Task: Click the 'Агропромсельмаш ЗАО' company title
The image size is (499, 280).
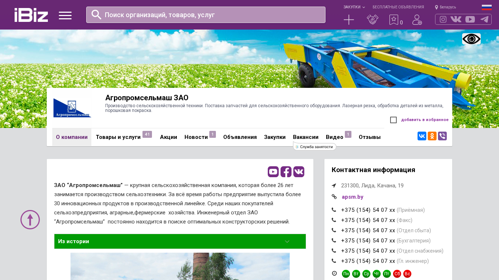Action: 147,98
